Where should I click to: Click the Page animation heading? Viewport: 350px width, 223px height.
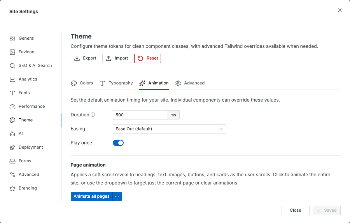point(88,165)
